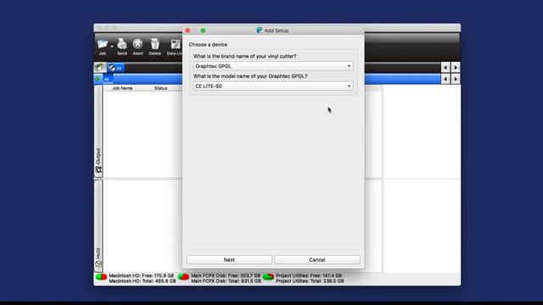Screen dimensions: 543x305
Task: Open the Hold side tab
Action: 98,225
